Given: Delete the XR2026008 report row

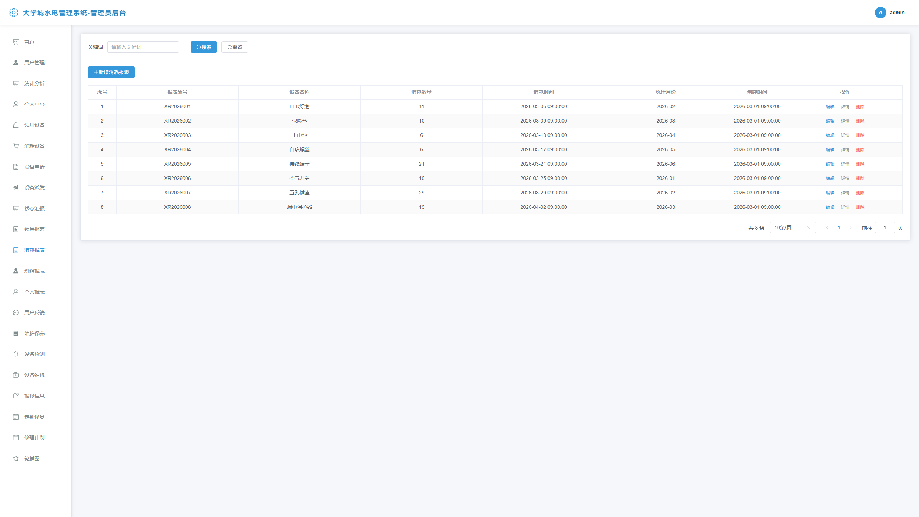Looking at the screenshot, I should pos(860,207).
